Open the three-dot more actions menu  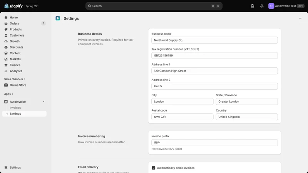pyautogui.click(x=301, y=18)
